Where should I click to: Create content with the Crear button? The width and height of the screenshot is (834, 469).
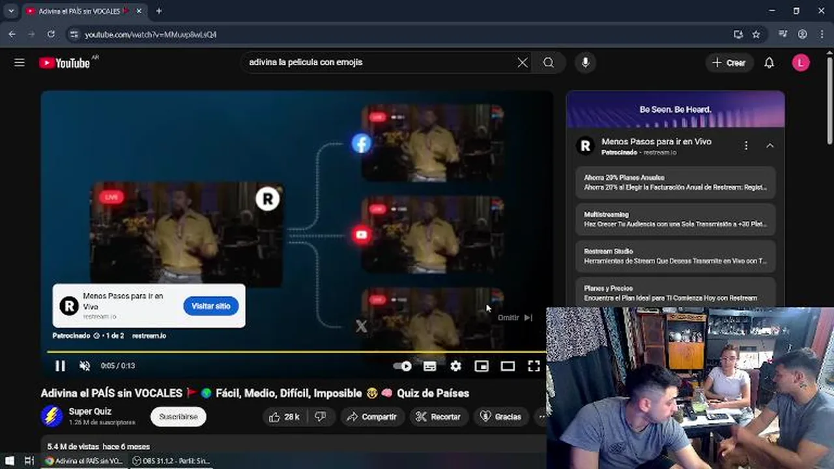click(x=728, y=63)
